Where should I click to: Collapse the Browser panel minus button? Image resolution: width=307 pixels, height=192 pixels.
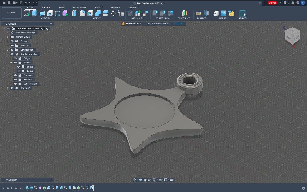click(x=51, y=24)
